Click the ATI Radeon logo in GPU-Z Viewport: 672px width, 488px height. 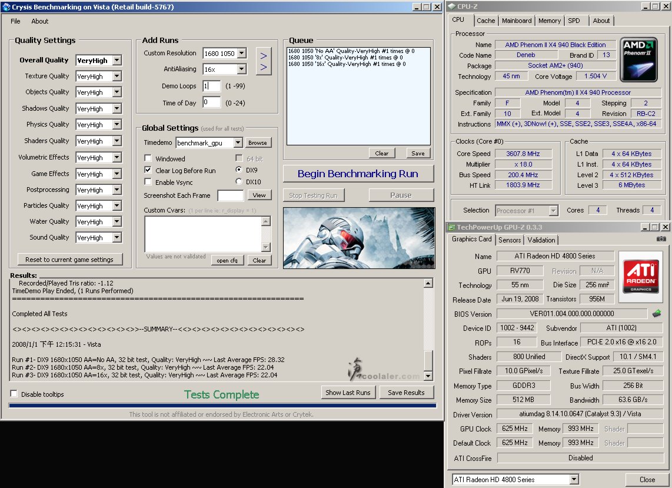tap(641, 275)
